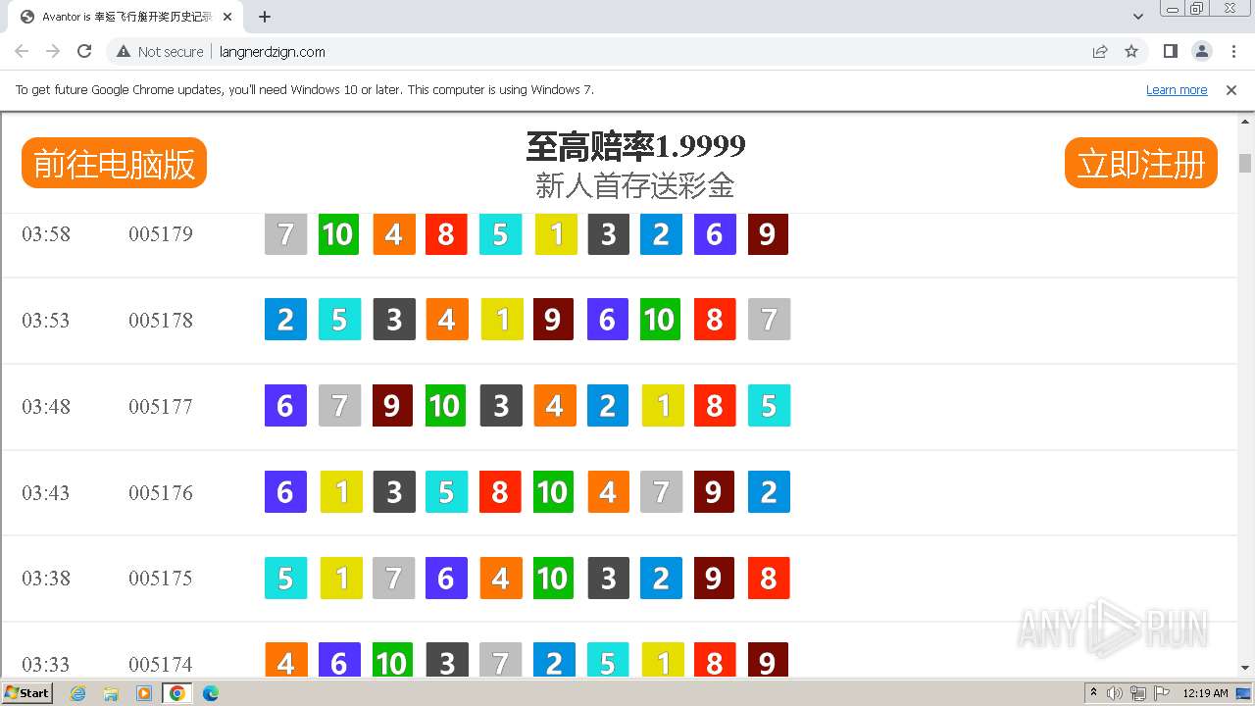Screen dimensions: 1255x706
Task: Open the media player taskbar icon
Action: [x=144, y=693]
